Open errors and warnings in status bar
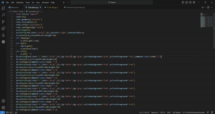This screenshot has height=114, width=215. coord(10,112)
